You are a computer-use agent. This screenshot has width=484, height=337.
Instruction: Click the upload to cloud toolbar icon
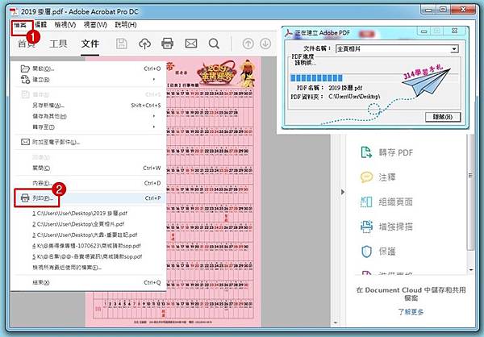tap(144, 44)
